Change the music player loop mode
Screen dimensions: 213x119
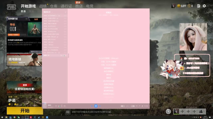click(139, 106)
